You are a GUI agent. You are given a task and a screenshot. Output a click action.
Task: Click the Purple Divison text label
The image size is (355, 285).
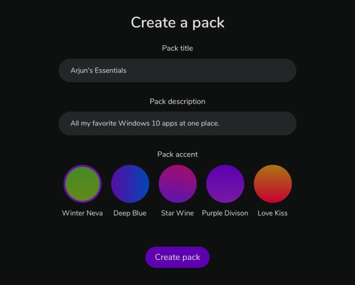point(225,213)
